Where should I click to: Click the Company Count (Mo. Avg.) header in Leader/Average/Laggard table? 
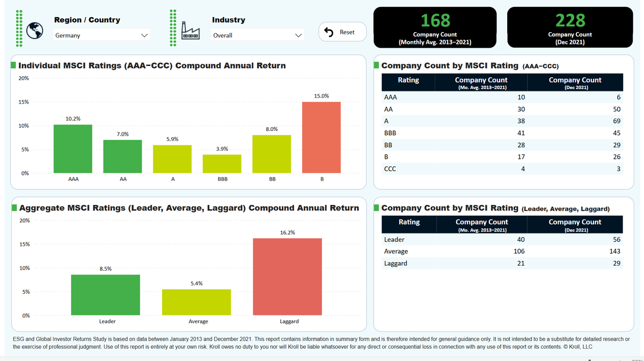coord(481,225)
